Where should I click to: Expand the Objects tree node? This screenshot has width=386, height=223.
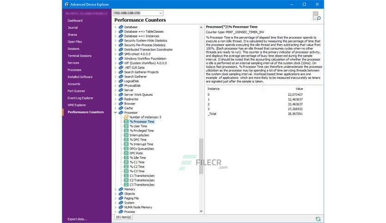[115, 194]
